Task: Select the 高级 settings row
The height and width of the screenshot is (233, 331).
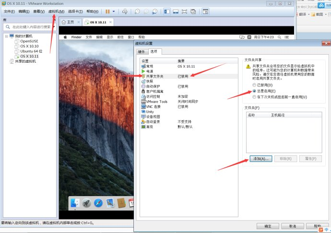Action: 189,127
